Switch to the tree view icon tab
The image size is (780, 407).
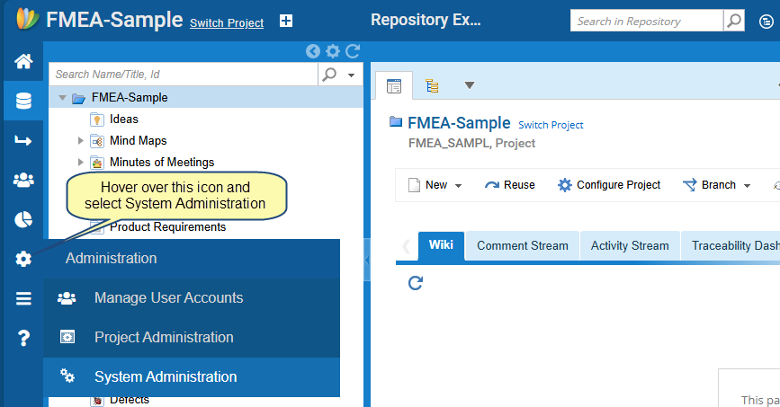pos(432,86)
